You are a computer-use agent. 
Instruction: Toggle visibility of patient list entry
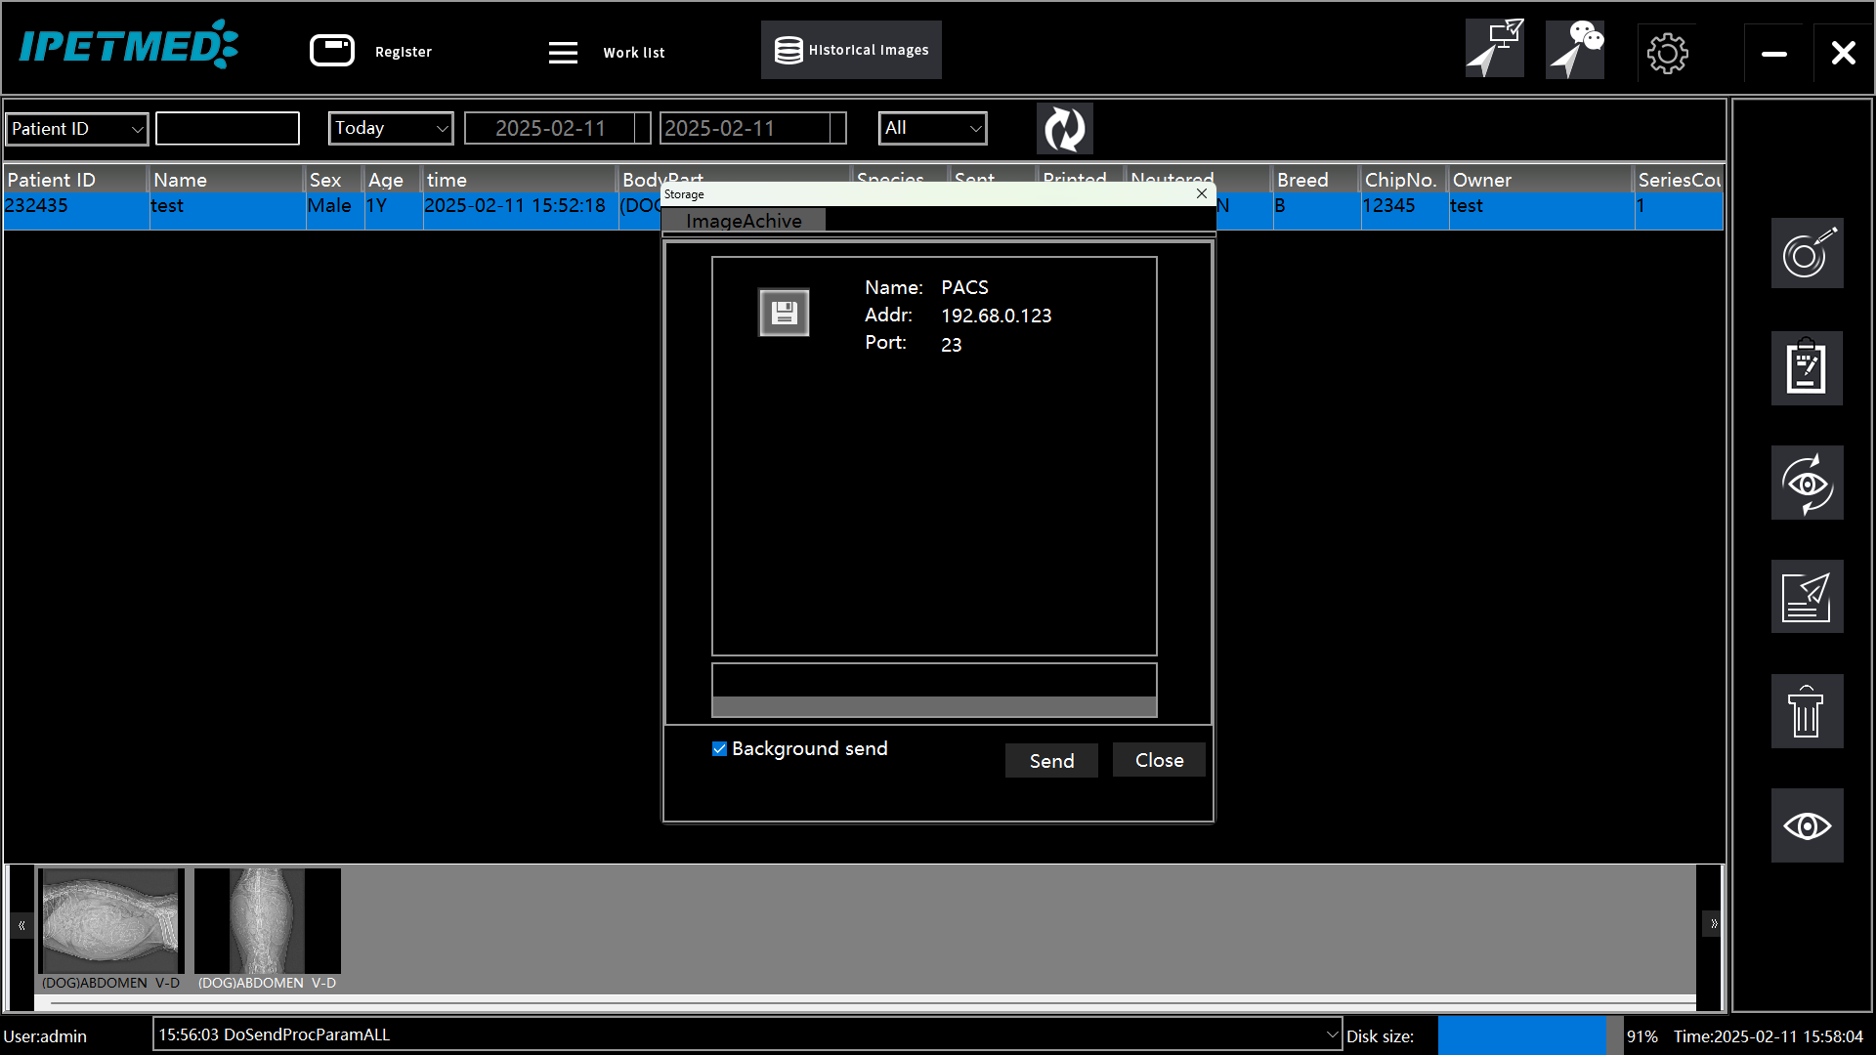point(1805,823)
